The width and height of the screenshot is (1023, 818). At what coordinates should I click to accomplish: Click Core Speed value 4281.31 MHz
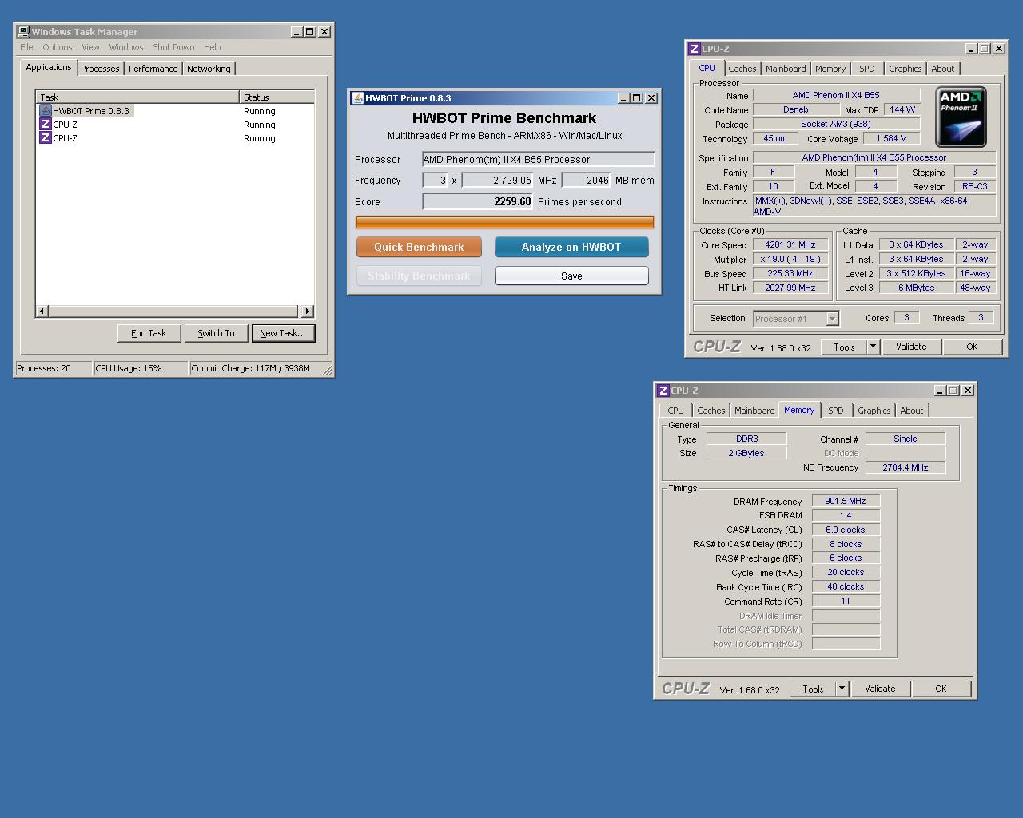coord(790,245)
